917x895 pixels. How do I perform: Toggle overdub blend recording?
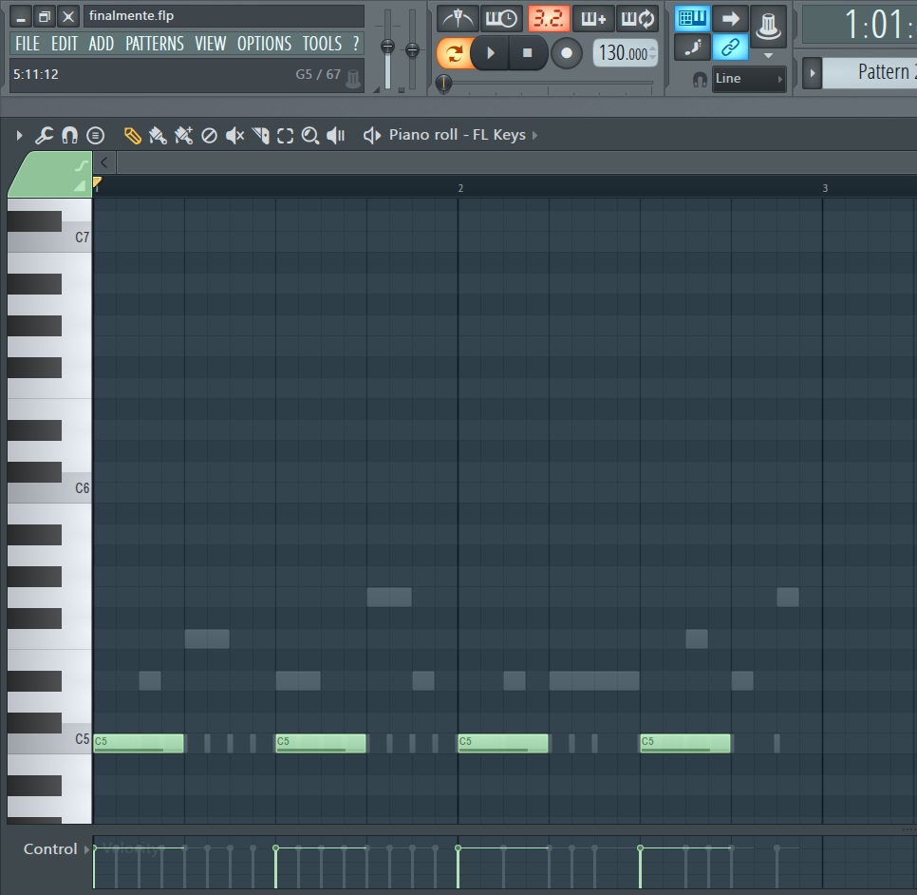pos(593,19)
